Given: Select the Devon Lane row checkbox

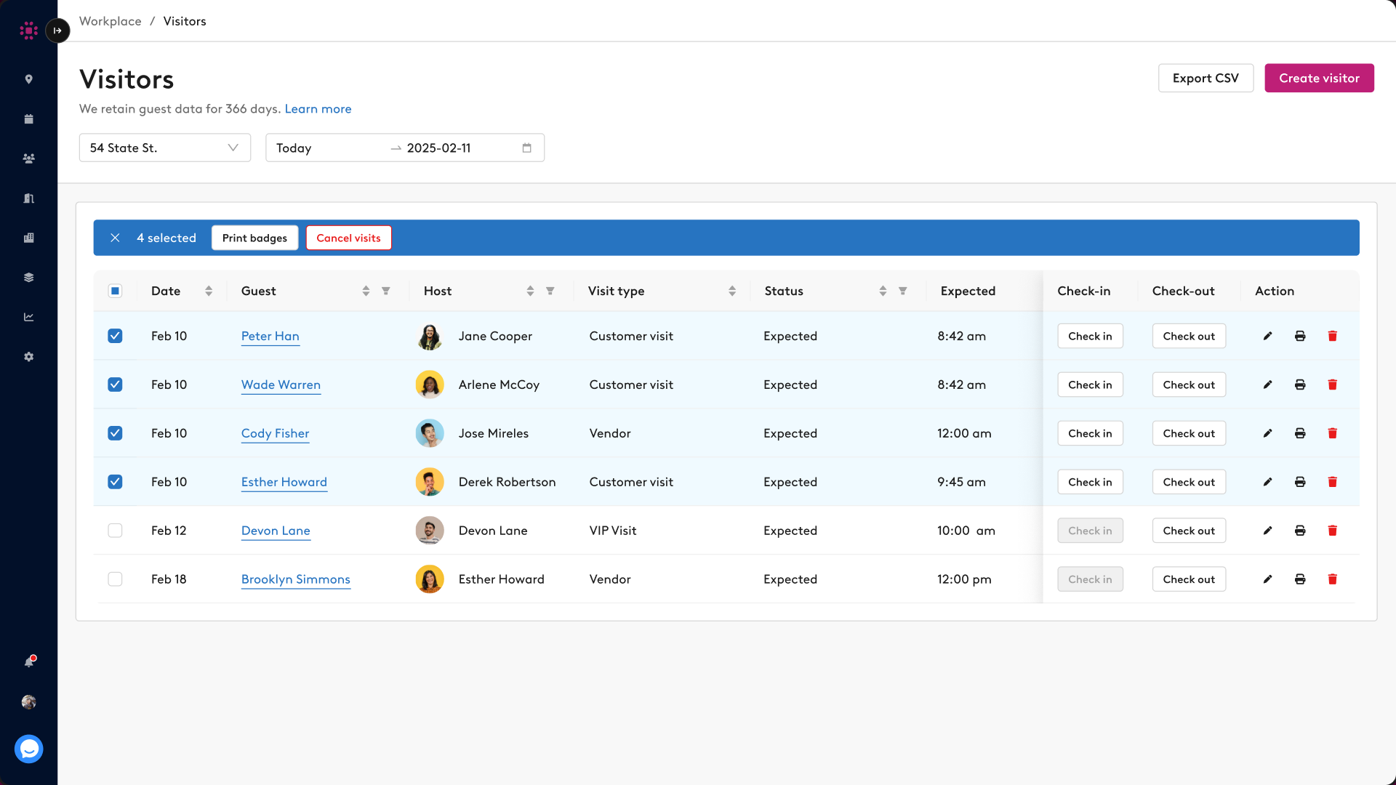Looking at the screenshot, I should (115, 531).
